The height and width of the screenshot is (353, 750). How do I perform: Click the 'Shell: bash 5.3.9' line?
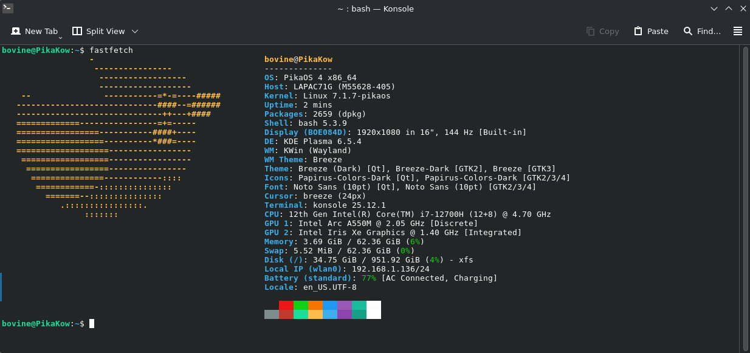coord(306,123)
